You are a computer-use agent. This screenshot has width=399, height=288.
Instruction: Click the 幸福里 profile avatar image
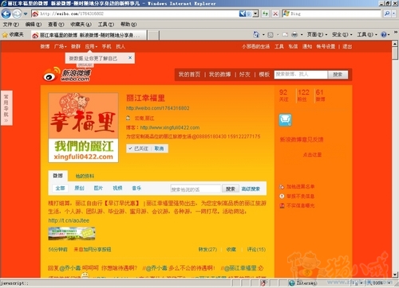83,127
